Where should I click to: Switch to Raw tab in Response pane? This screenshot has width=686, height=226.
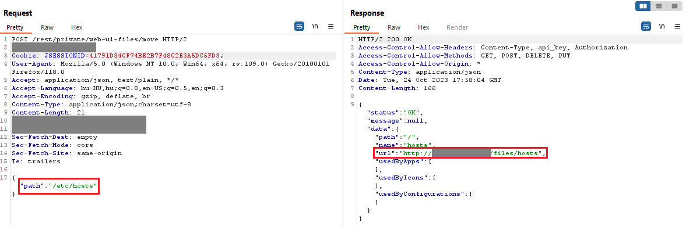point(394,27)
